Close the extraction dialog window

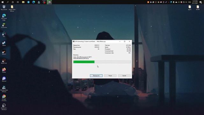click(x=129, y=42)
